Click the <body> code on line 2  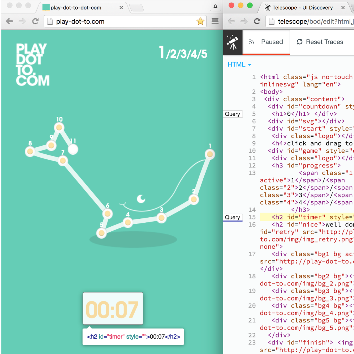pyautogui.click(x=271, y=92)
